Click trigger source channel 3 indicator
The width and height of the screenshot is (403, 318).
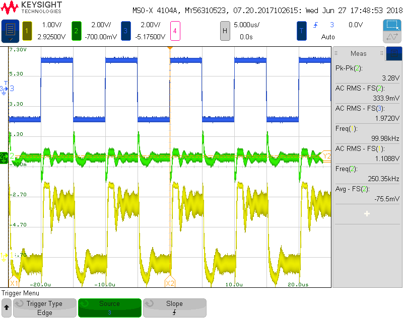[332, 25]
